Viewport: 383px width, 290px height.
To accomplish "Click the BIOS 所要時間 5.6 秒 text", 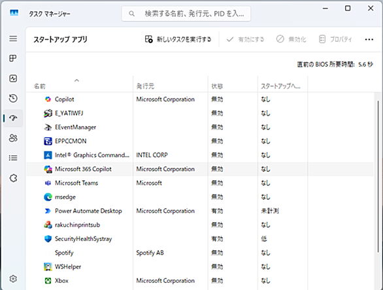I will [335, 65].
